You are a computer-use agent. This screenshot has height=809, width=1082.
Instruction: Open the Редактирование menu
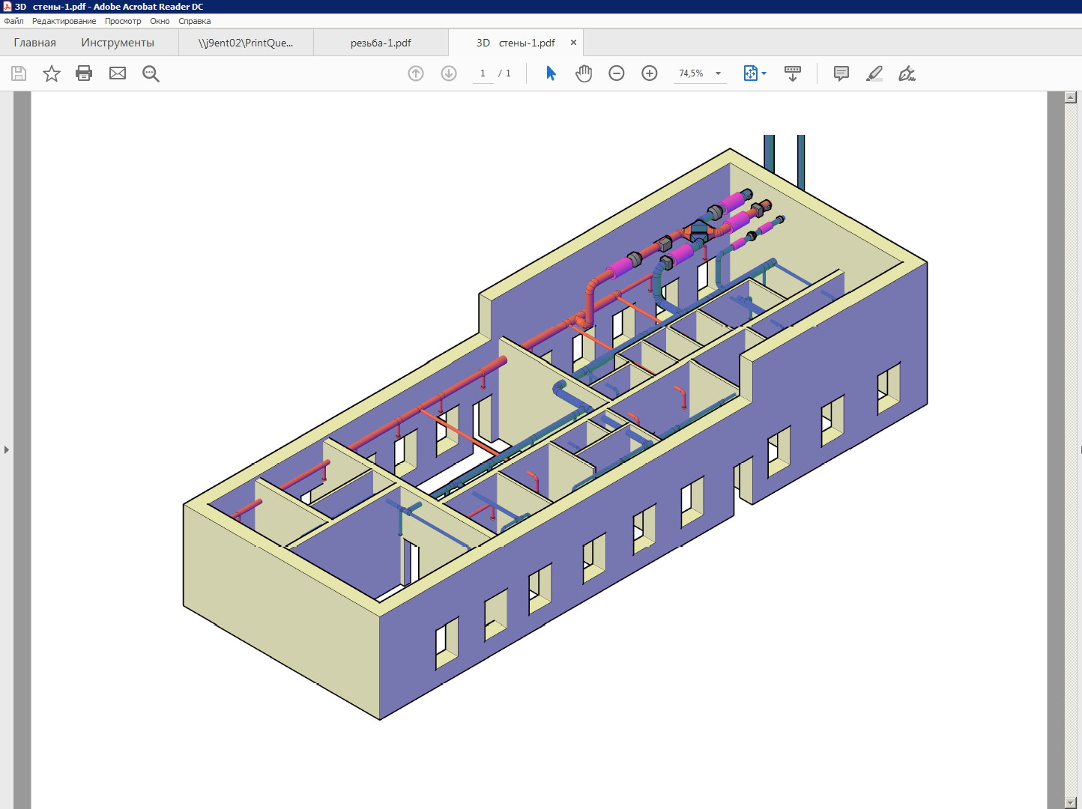point(64,21)
